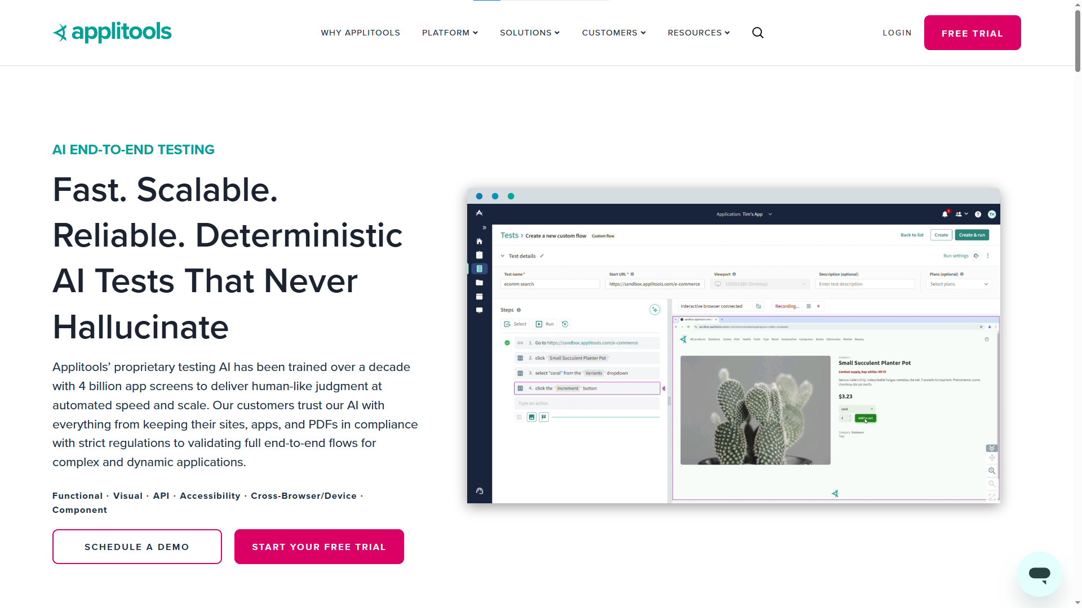Click the Run button in Steps panel
The height and width of the screenshot is (608, 1082).
pyautogui.click(x=545, y=324)
